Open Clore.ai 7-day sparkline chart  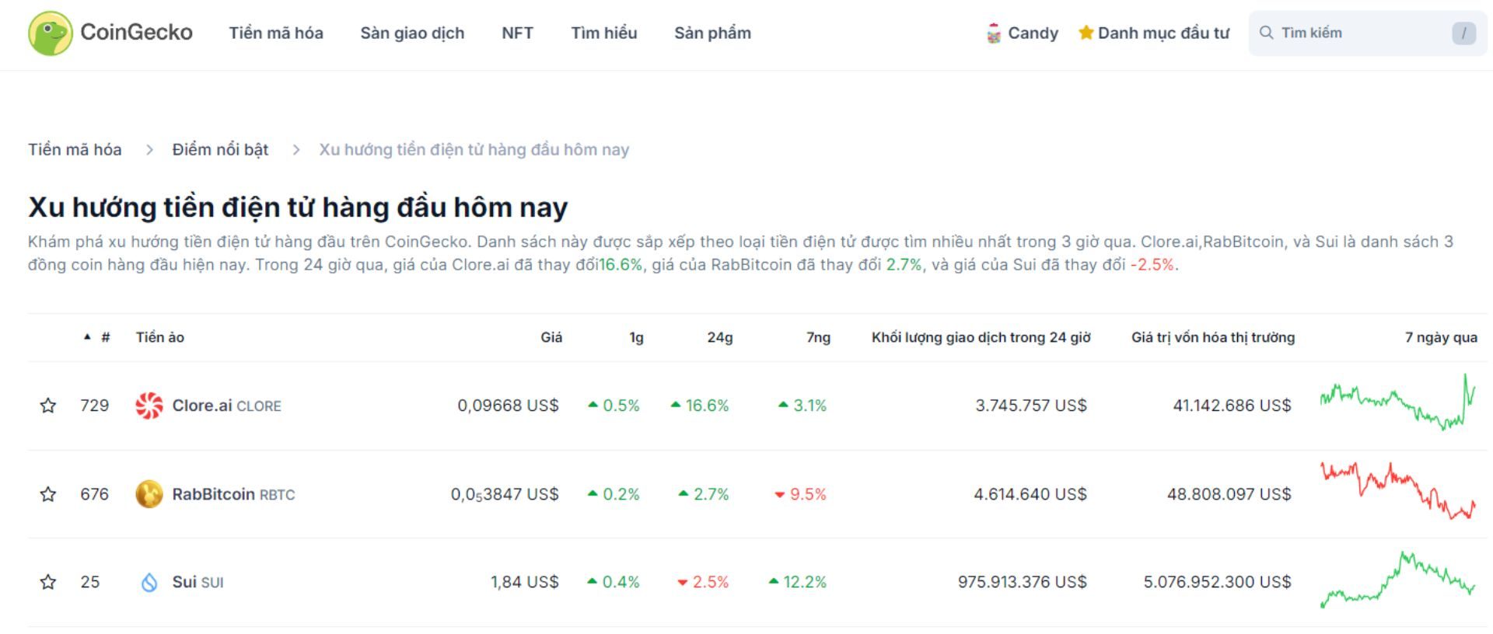click(x=1397, y=402)
